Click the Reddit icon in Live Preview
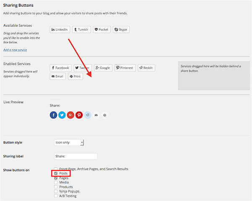252x201 pixels. (87, 115)
